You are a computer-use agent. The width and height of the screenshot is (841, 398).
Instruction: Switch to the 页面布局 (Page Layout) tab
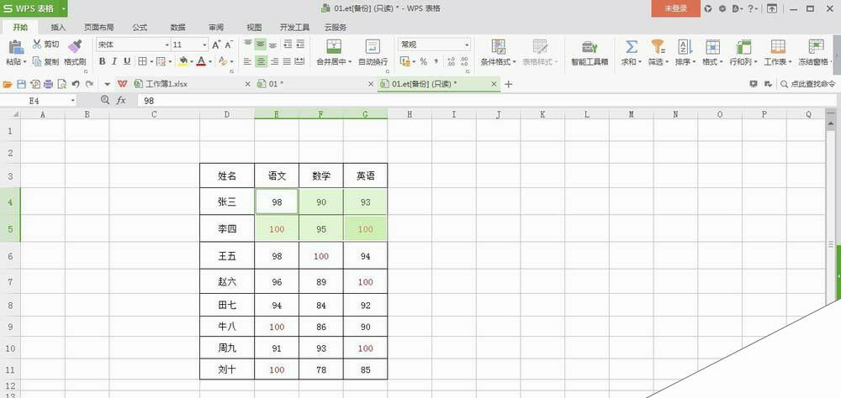98,28
